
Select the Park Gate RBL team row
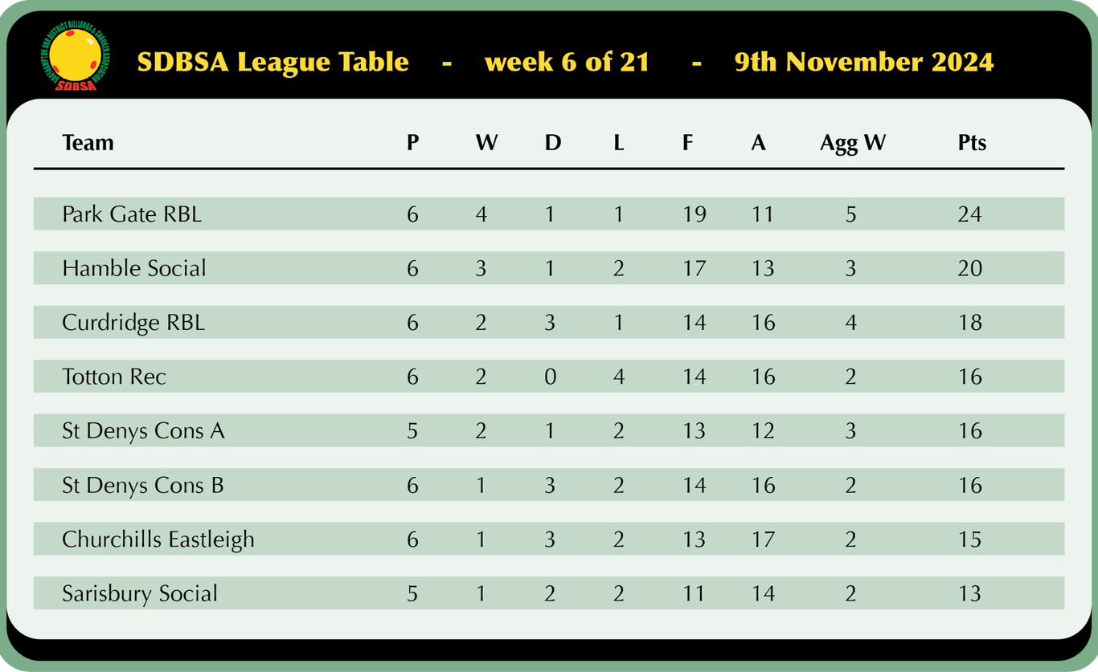pyautogui.click(x=549, y=214)
